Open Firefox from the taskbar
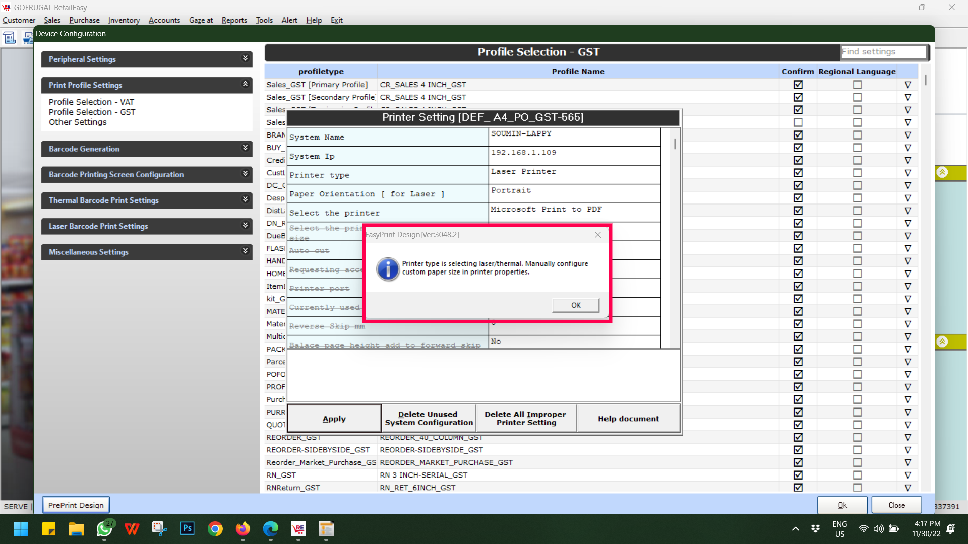Screen dimensions: 968x544 [243, 528]
